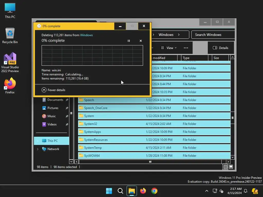
Task: Select the SystemResources folder
Action: [x=154, y=140]
